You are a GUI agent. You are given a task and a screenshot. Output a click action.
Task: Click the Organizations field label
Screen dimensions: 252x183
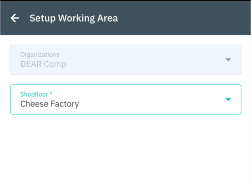point(40,55)
